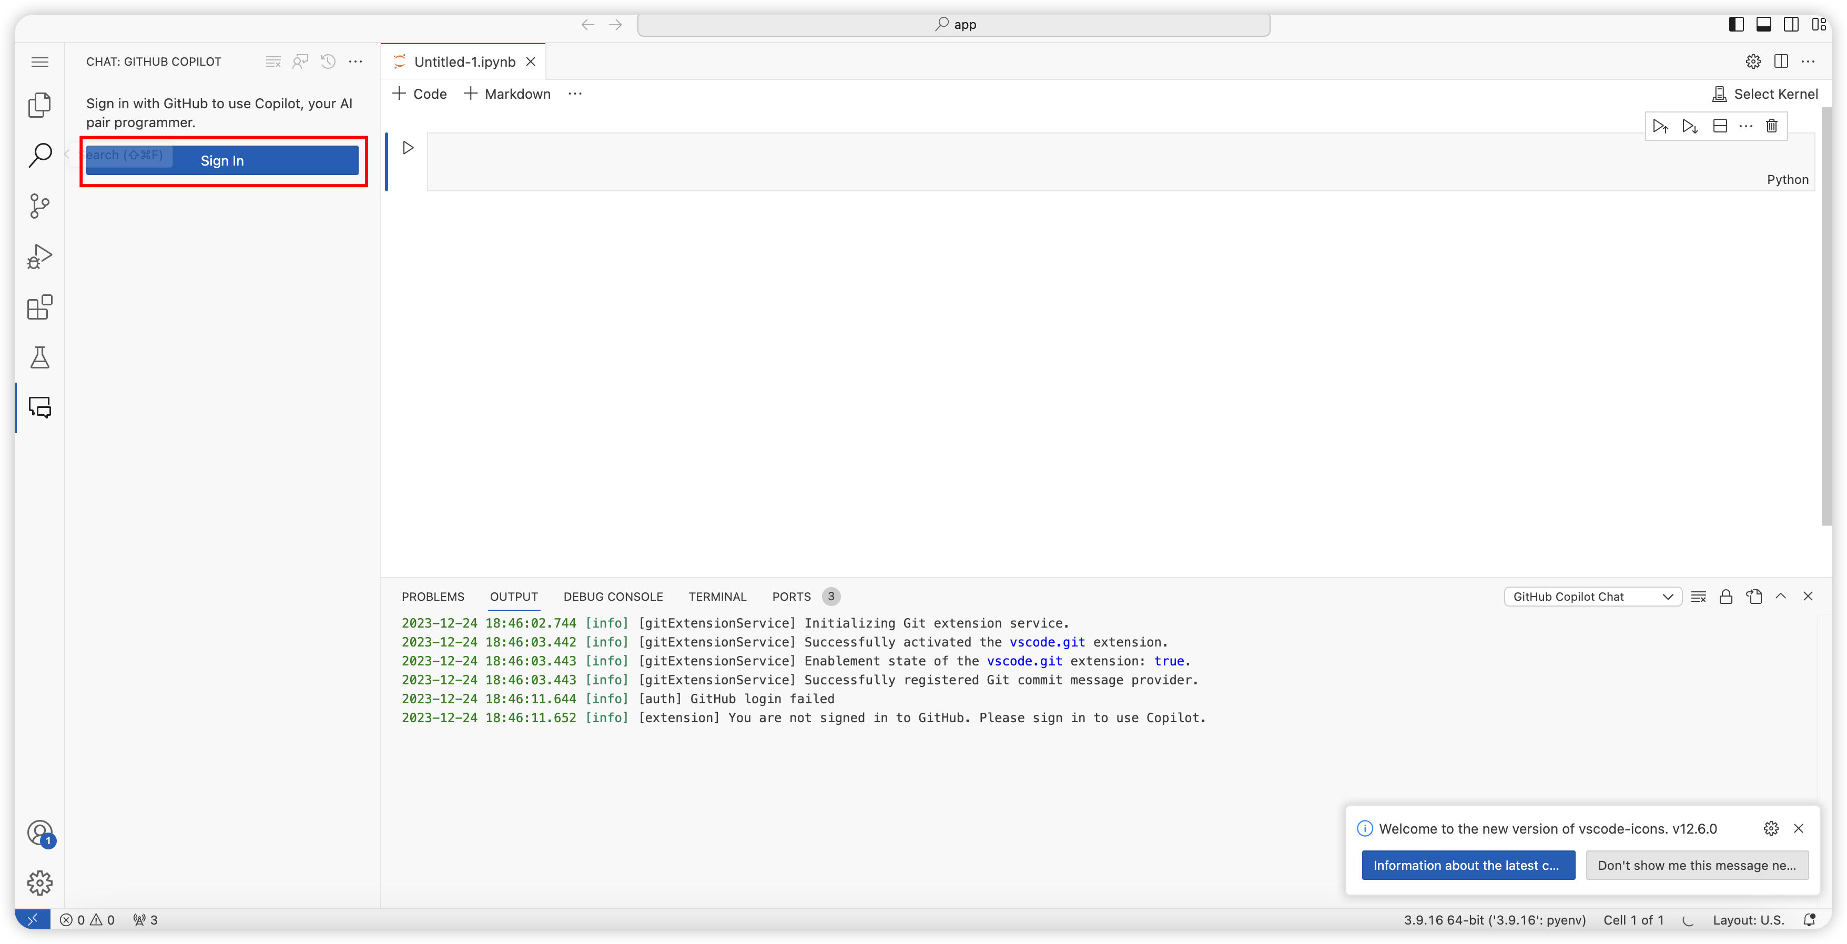The height and width of the screenshot is (944, 1847).
Task: Click Don't show me this message button
Action: (x=1697, y=865)
